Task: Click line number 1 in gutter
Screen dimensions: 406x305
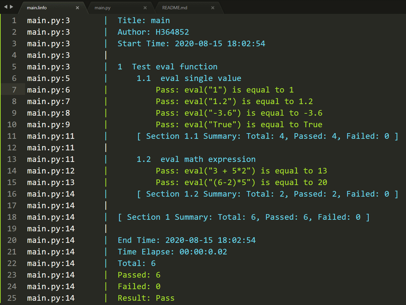Action: (x=14, y=20)
